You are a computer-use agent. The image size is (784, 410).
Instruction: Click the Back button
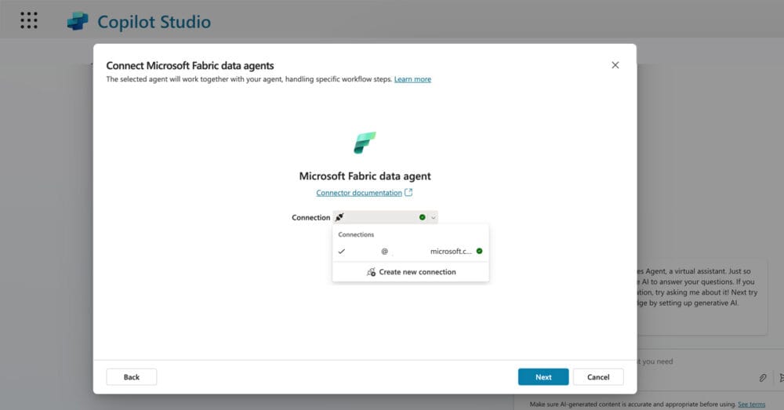(x=132, y=377)
